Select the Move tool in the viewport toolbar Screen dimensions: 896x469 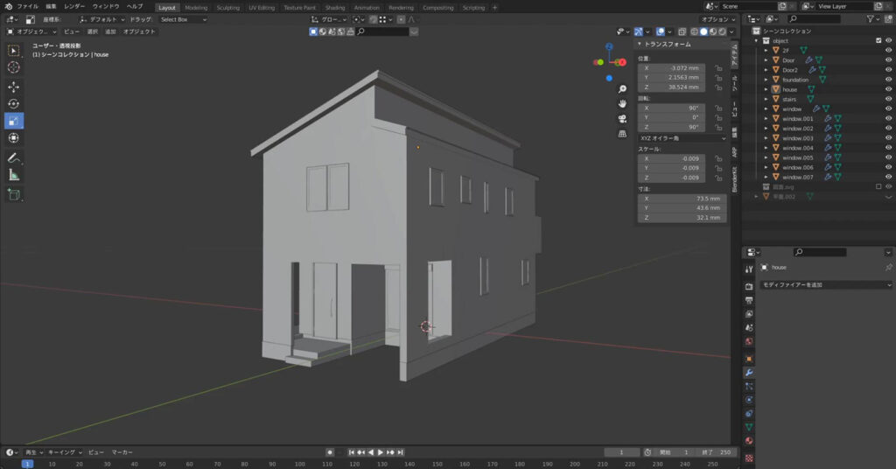click(x=14, y=87)
